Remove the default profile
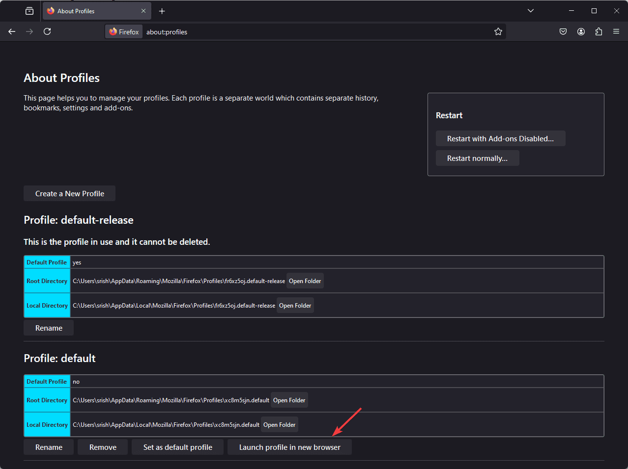The height and width of the screenshot is (469, 628). (103, 447)
